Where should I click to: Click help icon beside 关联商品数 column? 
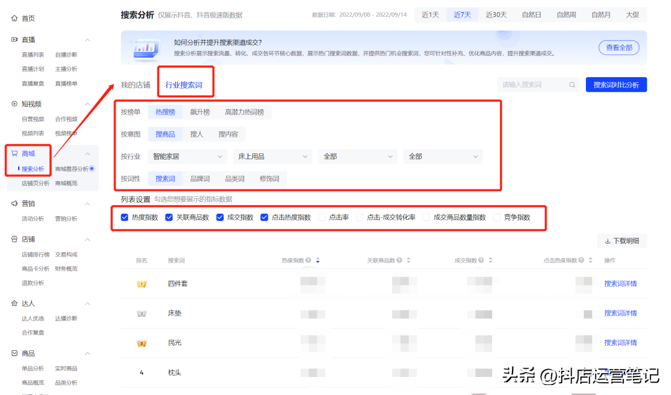pyautogui.click(x=399, y=260)
